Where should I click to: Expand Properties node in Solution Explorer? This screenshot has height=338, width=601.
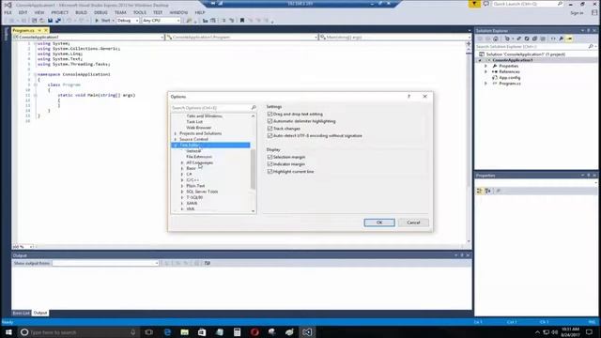pyautogui.click(x=485, y=66)
